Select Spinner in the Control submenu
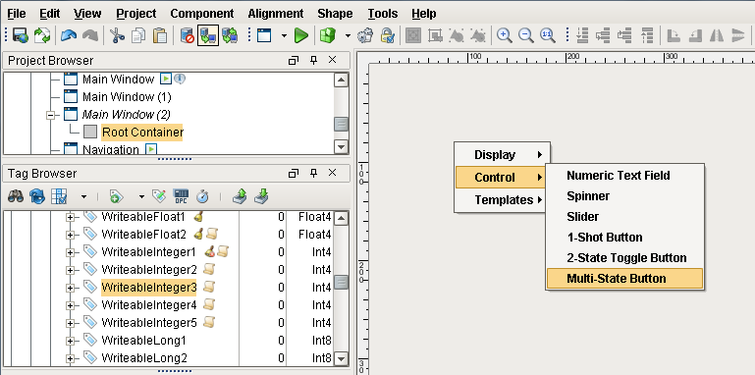The width and height of the screenshot is (755, 375). click(x=625, y=196)
